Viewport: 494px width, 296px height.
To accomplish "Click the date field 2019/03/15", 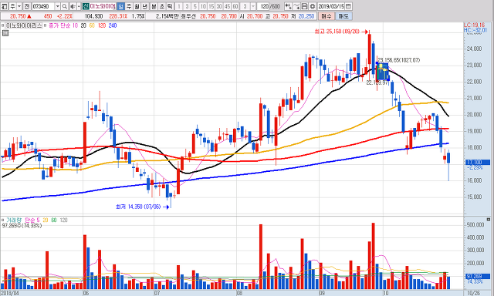I will tap(331, 6).
